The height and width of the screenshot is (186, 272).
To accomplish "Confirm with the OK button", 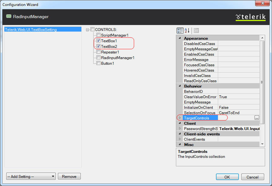I will (x=227, y=177).
